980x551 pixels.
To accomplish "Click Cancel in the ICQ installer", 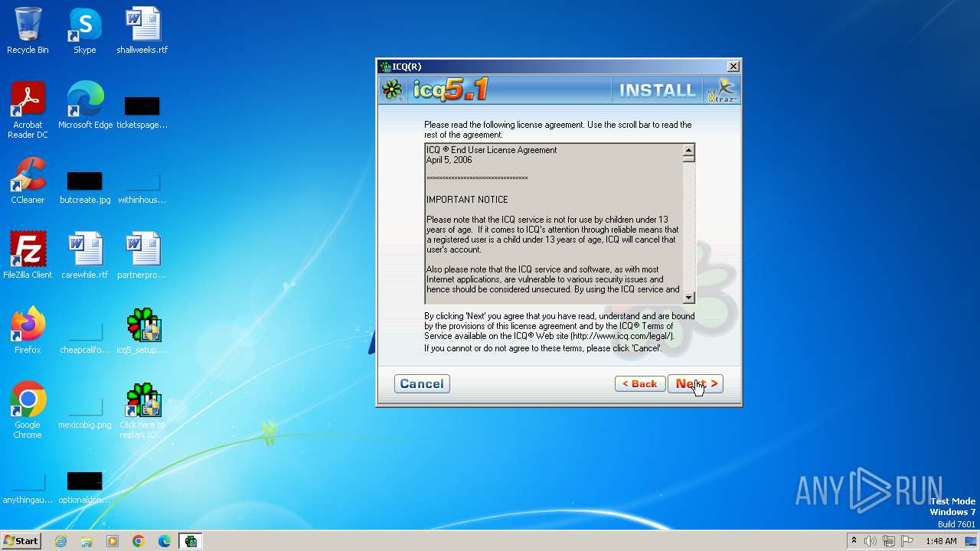I will pyautogui.click(x=422, y=383).
